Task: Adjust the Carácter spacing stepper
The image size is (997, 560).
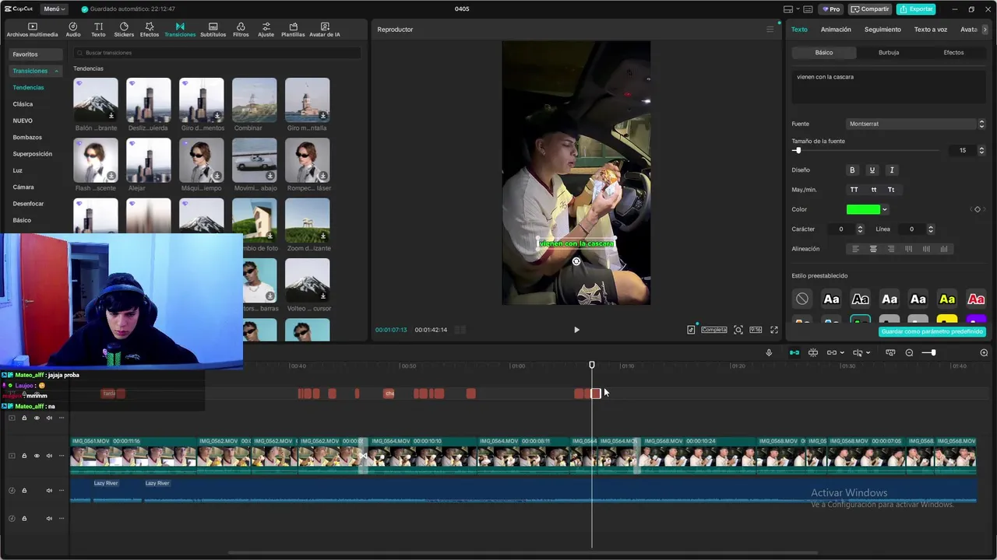Action: [x=860, y=229]
